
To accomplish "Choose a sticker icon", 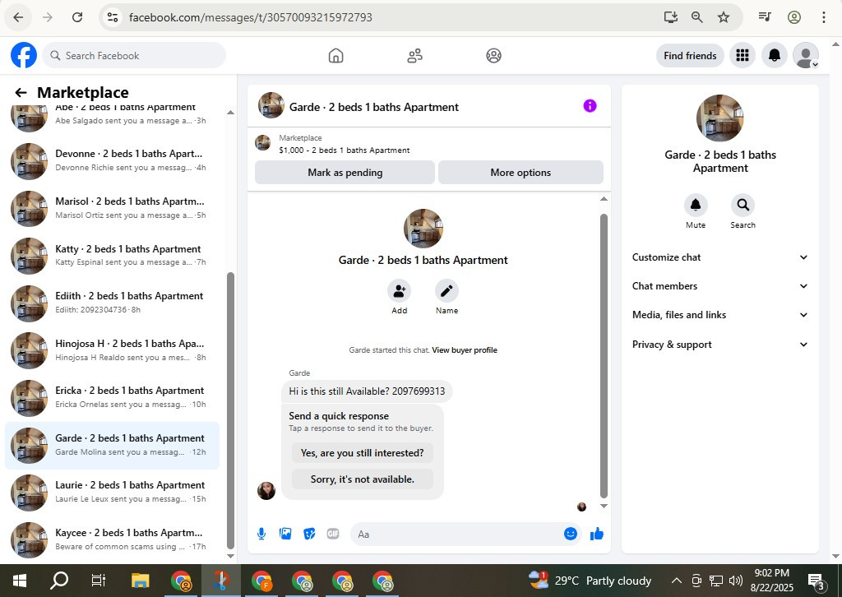I will (309, 534).
